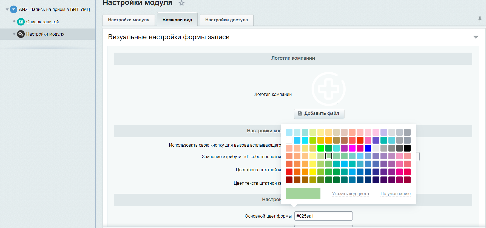Image resolution: width=486 pixels, height=228 pixels.
Task: Click the large green preview swatch
Action: (303, 193)
